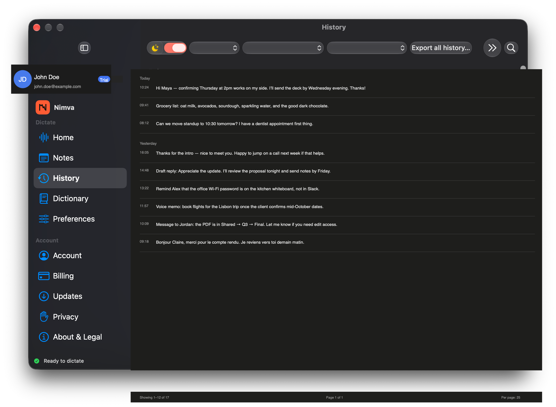Open the middle toolbar dropdown

(283, 48)
